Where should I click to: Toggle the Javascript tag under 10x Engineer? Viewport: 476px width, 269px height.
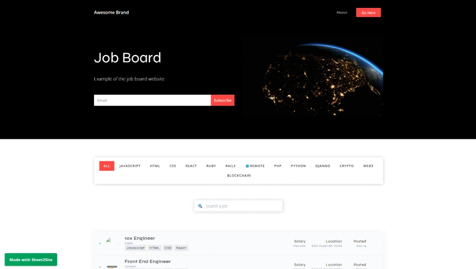135,248
